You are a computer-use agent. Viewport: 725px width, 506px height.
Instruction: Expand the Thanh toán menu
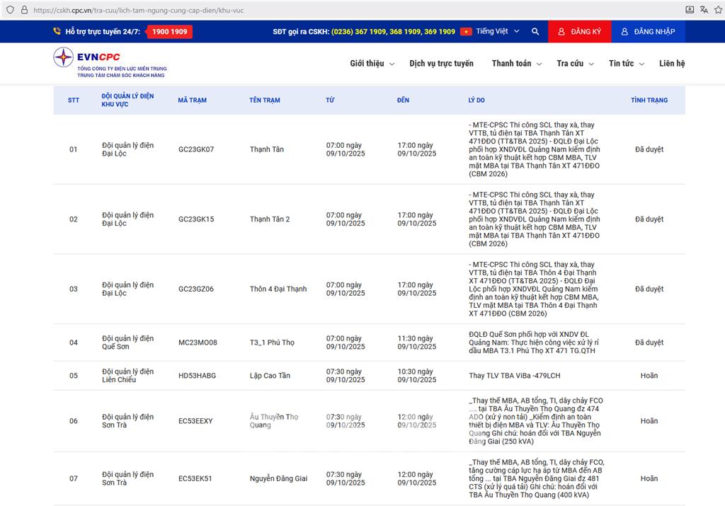[516, 64]
